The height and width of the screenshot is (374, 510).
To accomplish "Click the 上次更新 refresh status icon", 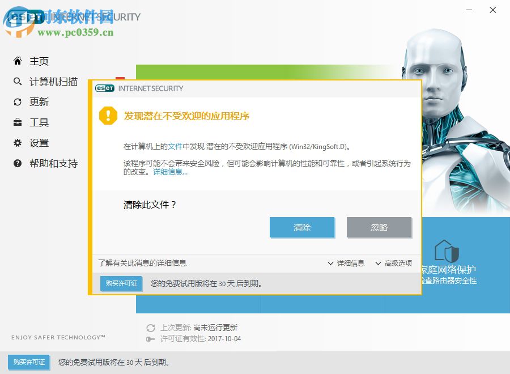I will point(151,328).
